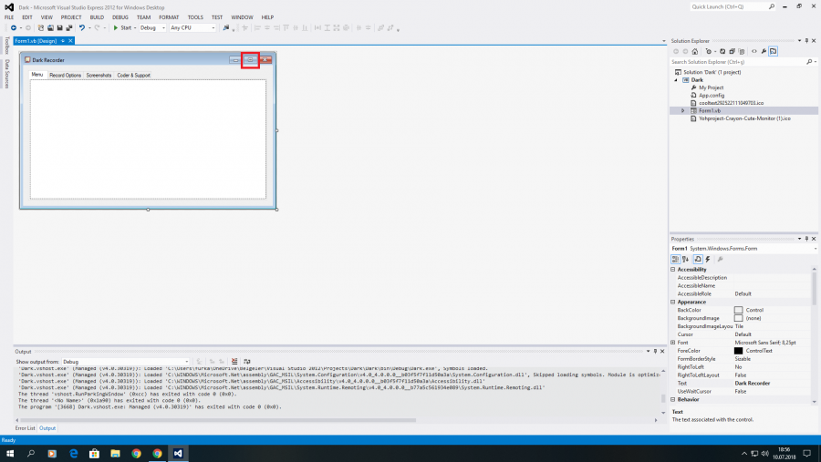Viewport: 821px width, 462px height.
Task: Click the BackgroundImage (none) swatch
Action: coord(738,318)
